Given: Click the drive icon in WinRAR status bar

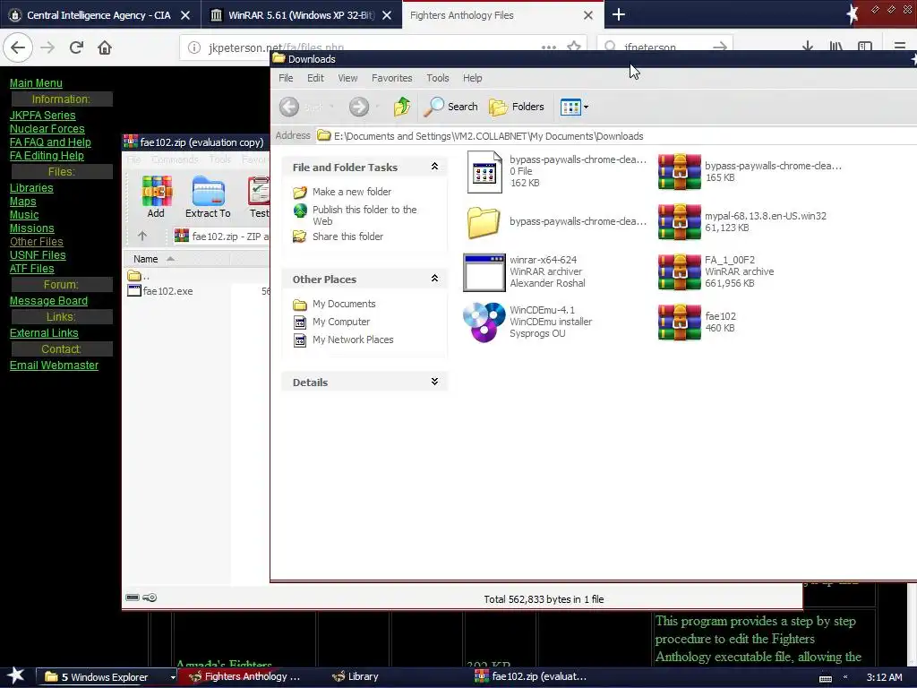Looking at the screenshot, I should tap(133, 598).
